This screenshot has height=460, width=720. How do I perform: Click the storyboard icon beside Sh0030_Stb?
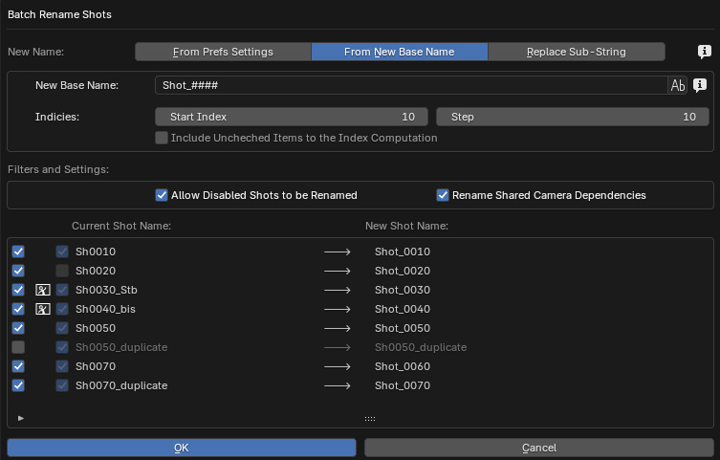coord(42,290)
